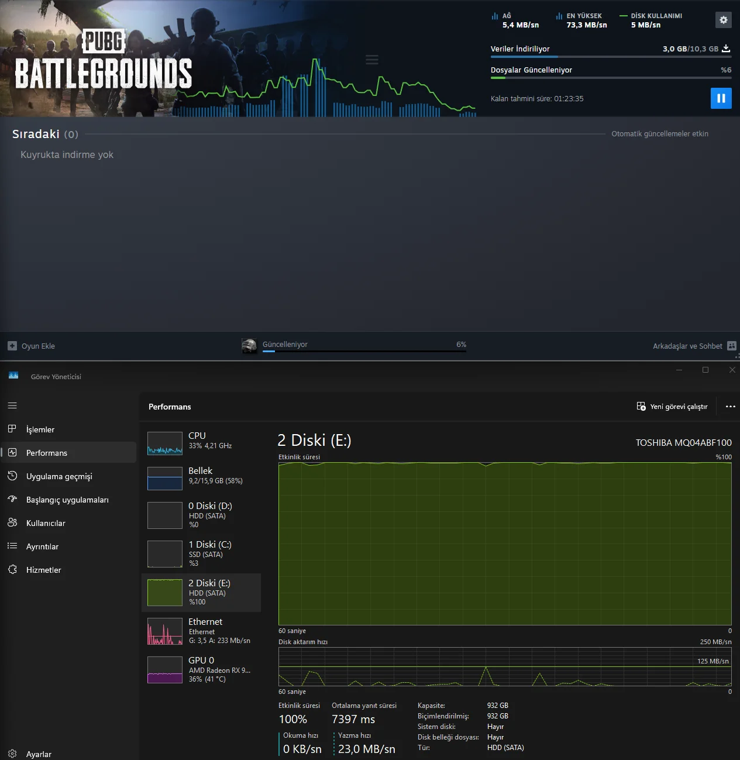This screenshot has height=760, width=740.
Task: Click the 73,3 MB/sn peak speed value
Action: (x=587, y=25)
